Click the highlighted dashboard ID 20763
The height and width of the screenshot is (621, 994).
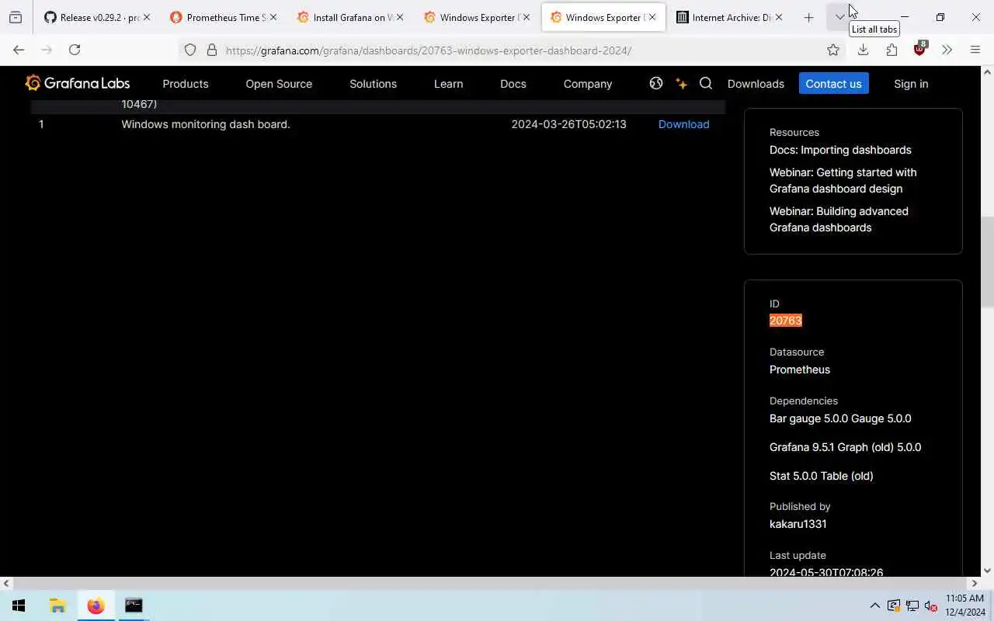point(785,321)
